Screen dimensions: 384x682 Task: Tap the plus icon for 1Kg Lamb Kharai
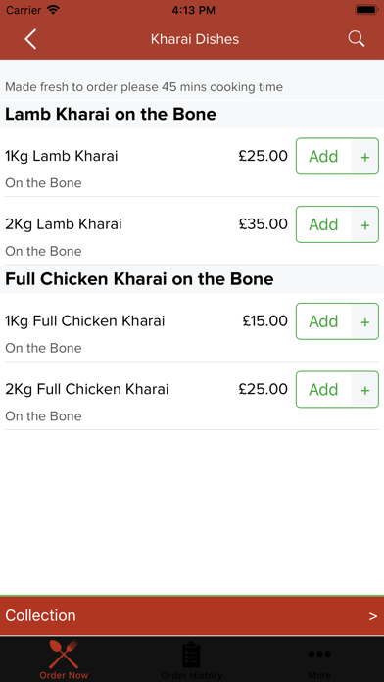tap(365, 157)
